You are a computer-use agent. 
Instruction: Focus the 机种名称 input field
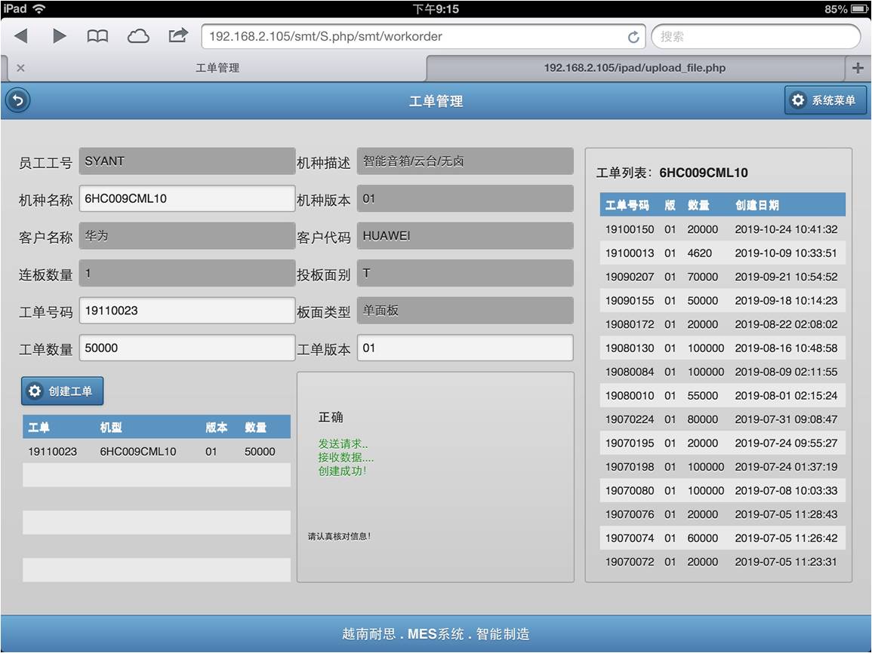pyautogui.click(x=186, y=199)
